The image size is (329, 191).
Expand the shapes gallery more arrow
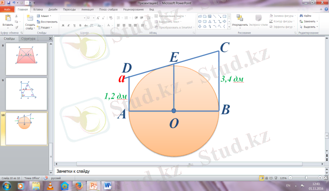[228, 26]
